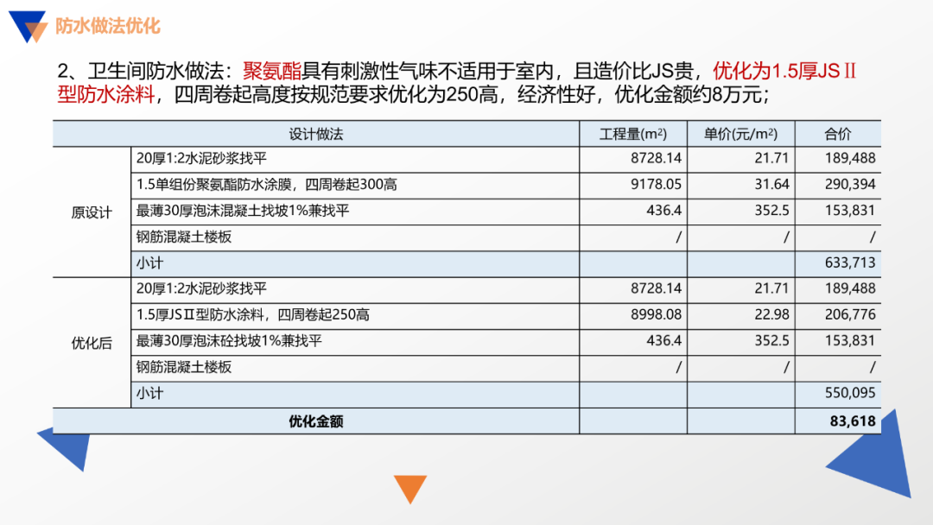This screenshot has height=525, width=933.
Task: Select row 1.5单组份聚氨酯防水涂膜，四周卷起300高
Action: 505,186
